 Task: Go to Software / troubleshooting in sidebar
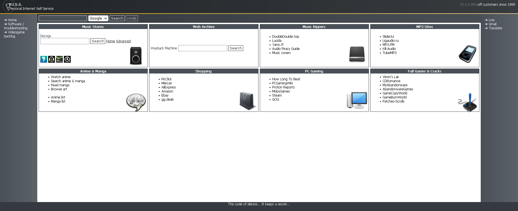point(16,26)
